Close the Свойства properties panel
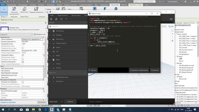 click(46, 23)
